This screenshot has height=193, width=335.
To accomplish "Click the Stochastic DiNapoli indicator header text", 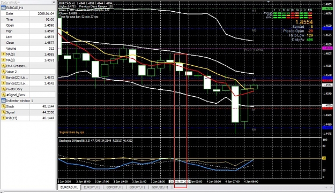I will click(x=96, y=141).
